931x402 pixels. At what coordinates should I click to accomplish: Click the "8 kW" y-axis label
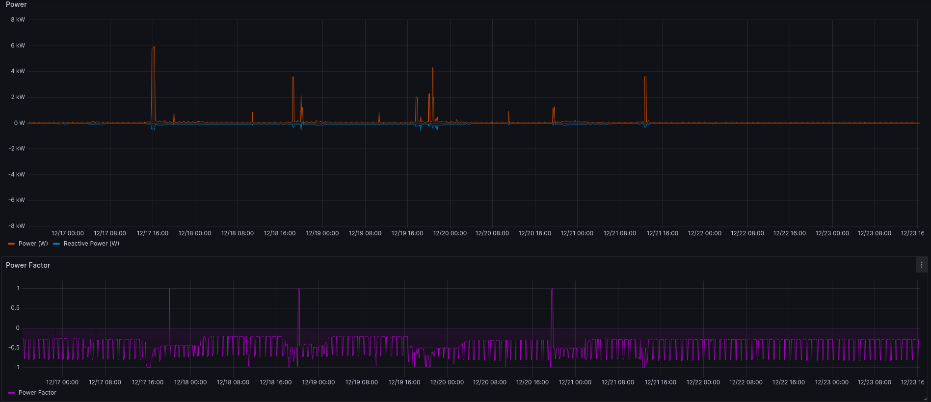pos(18,20)
